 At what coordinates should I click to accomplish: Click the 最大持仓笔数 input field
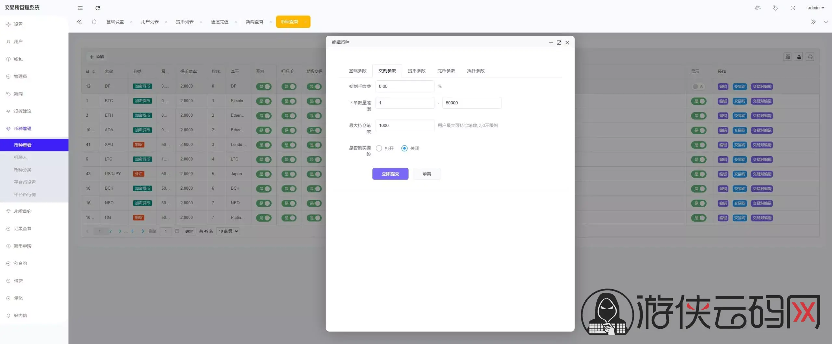(x=405, y=125)
